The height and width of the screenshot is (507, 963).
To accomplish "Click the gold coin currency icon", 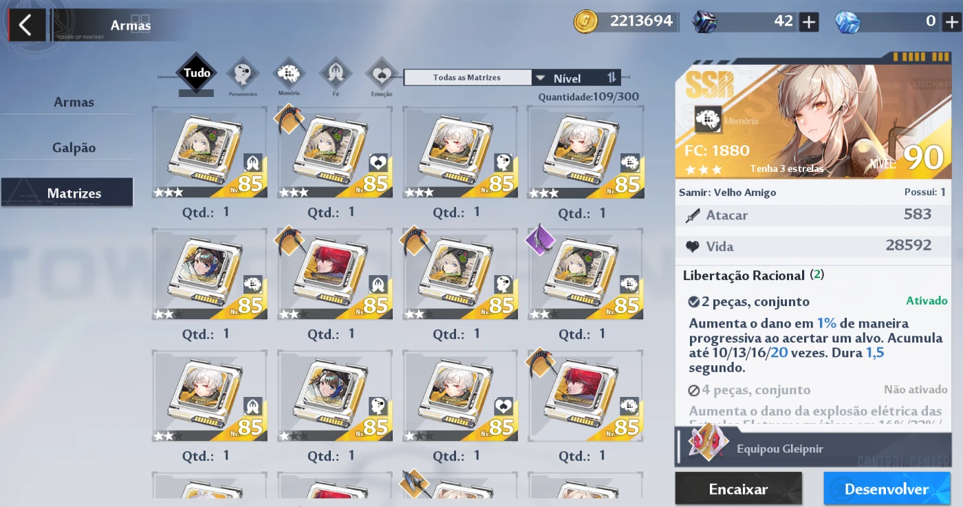I will pyautogui.click(x=587, y=22).
